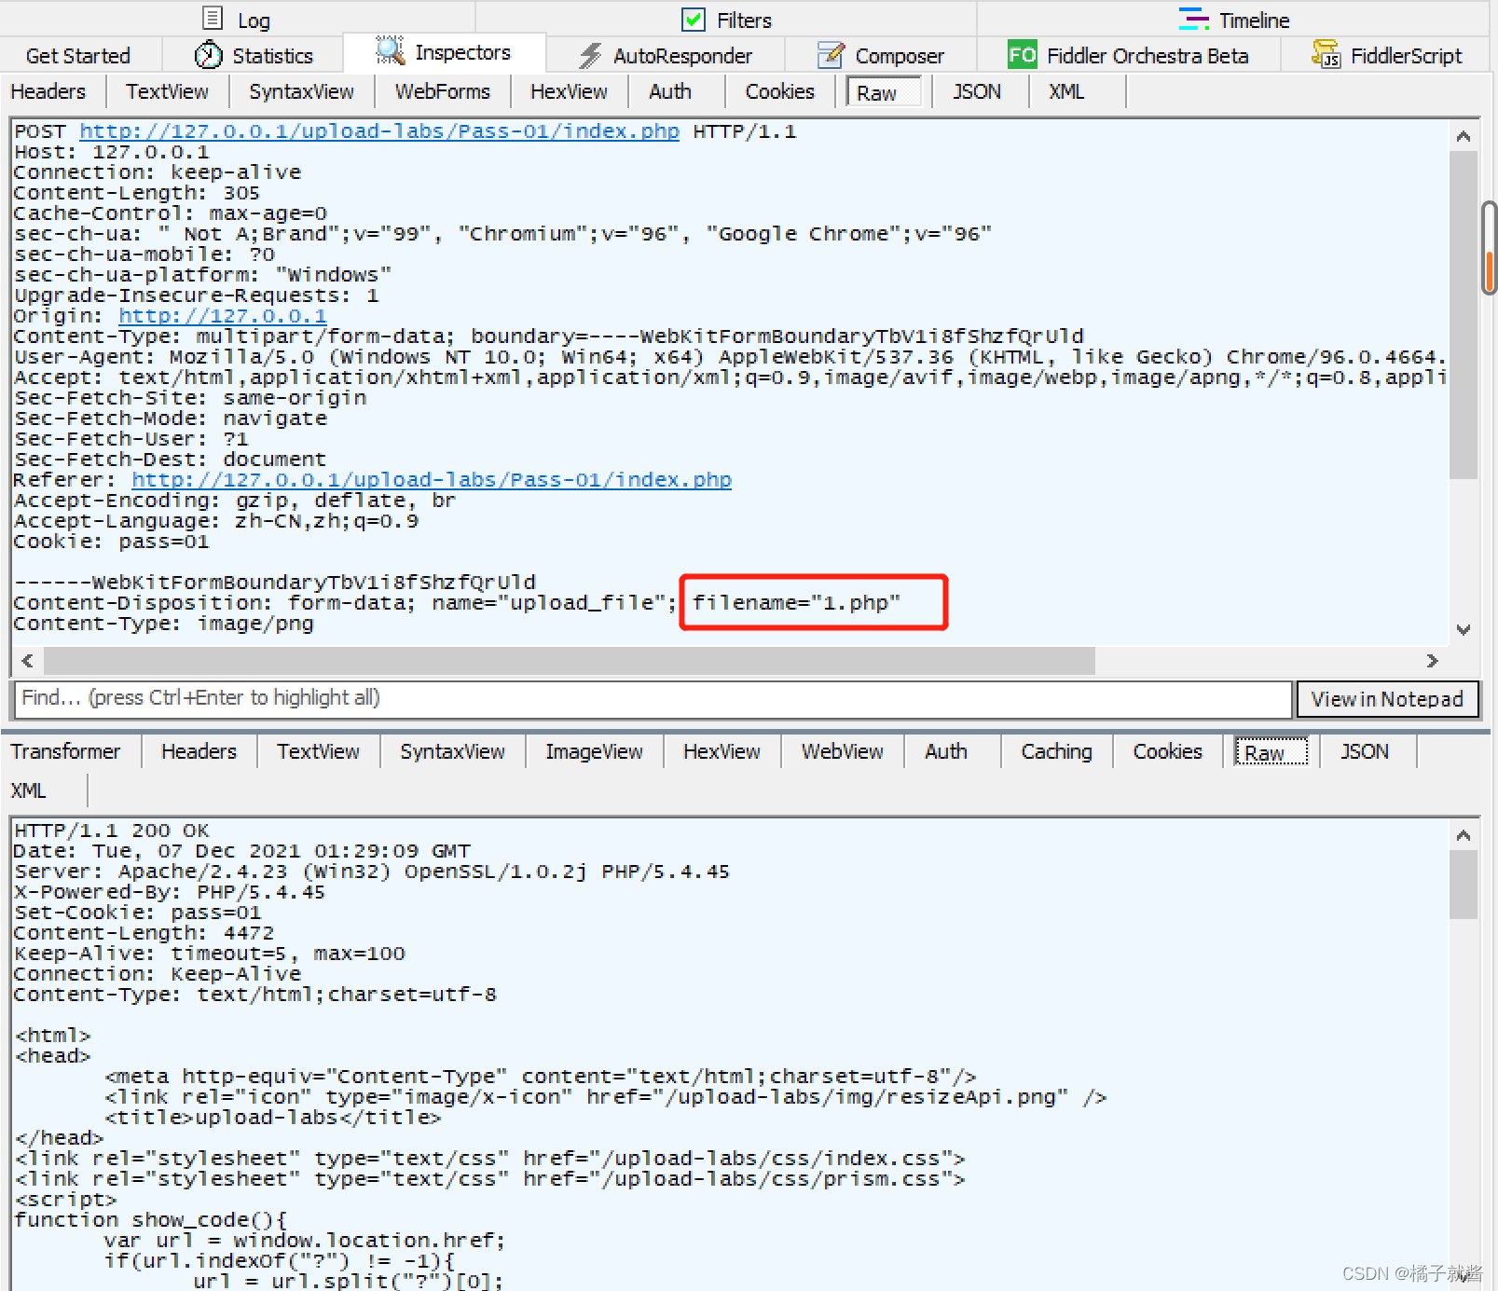Click the Log tab icon

213,19
